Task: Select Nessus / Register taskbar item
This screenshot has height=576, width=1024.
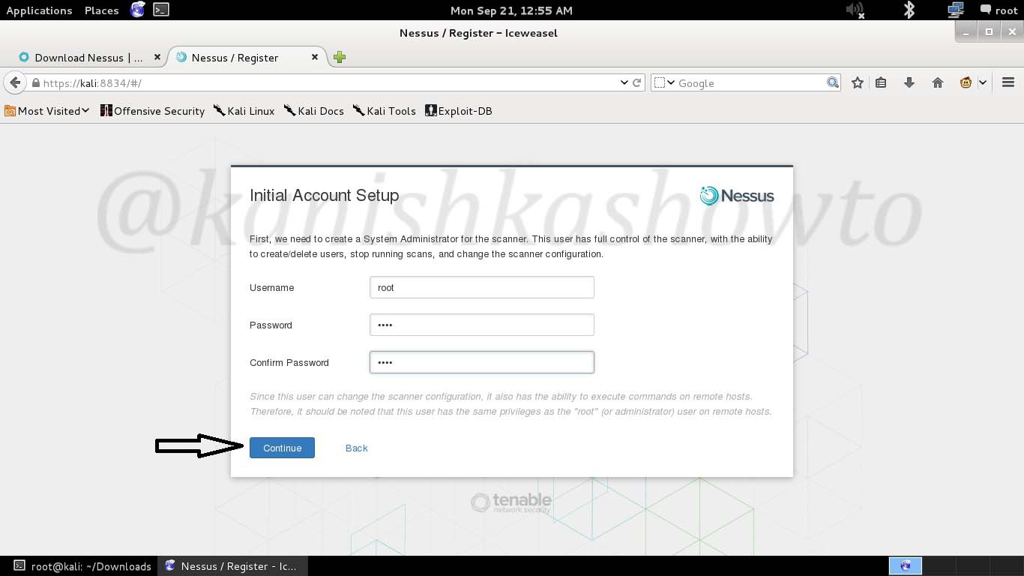Action: (x=232, y=566)
